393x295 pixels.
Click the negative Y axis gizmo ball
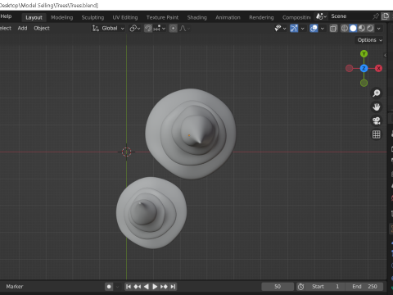(364, 83)
